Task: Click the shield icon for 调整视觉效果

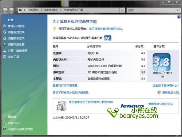Action: [5, 32]
